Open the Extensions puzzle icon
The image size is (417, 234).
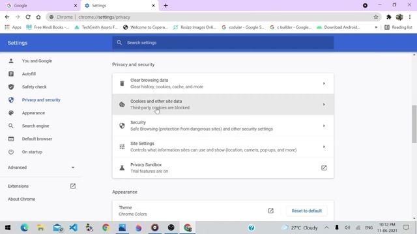(389, 17)
